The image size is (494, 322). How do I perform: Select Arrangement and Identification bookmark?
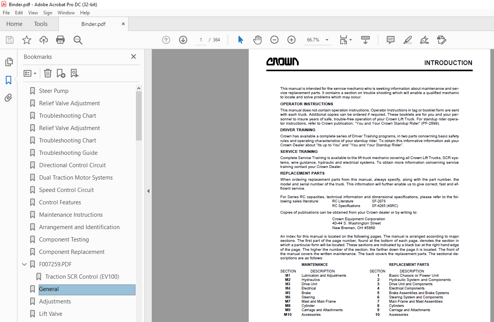79,227
